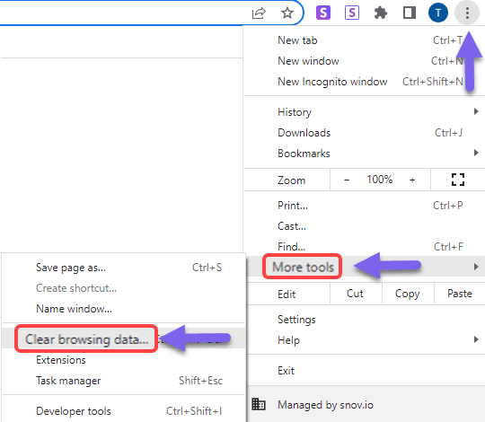485x422 pixels.
Task: Click the three-dot Chrome menu button
Action: pos(467,13)
